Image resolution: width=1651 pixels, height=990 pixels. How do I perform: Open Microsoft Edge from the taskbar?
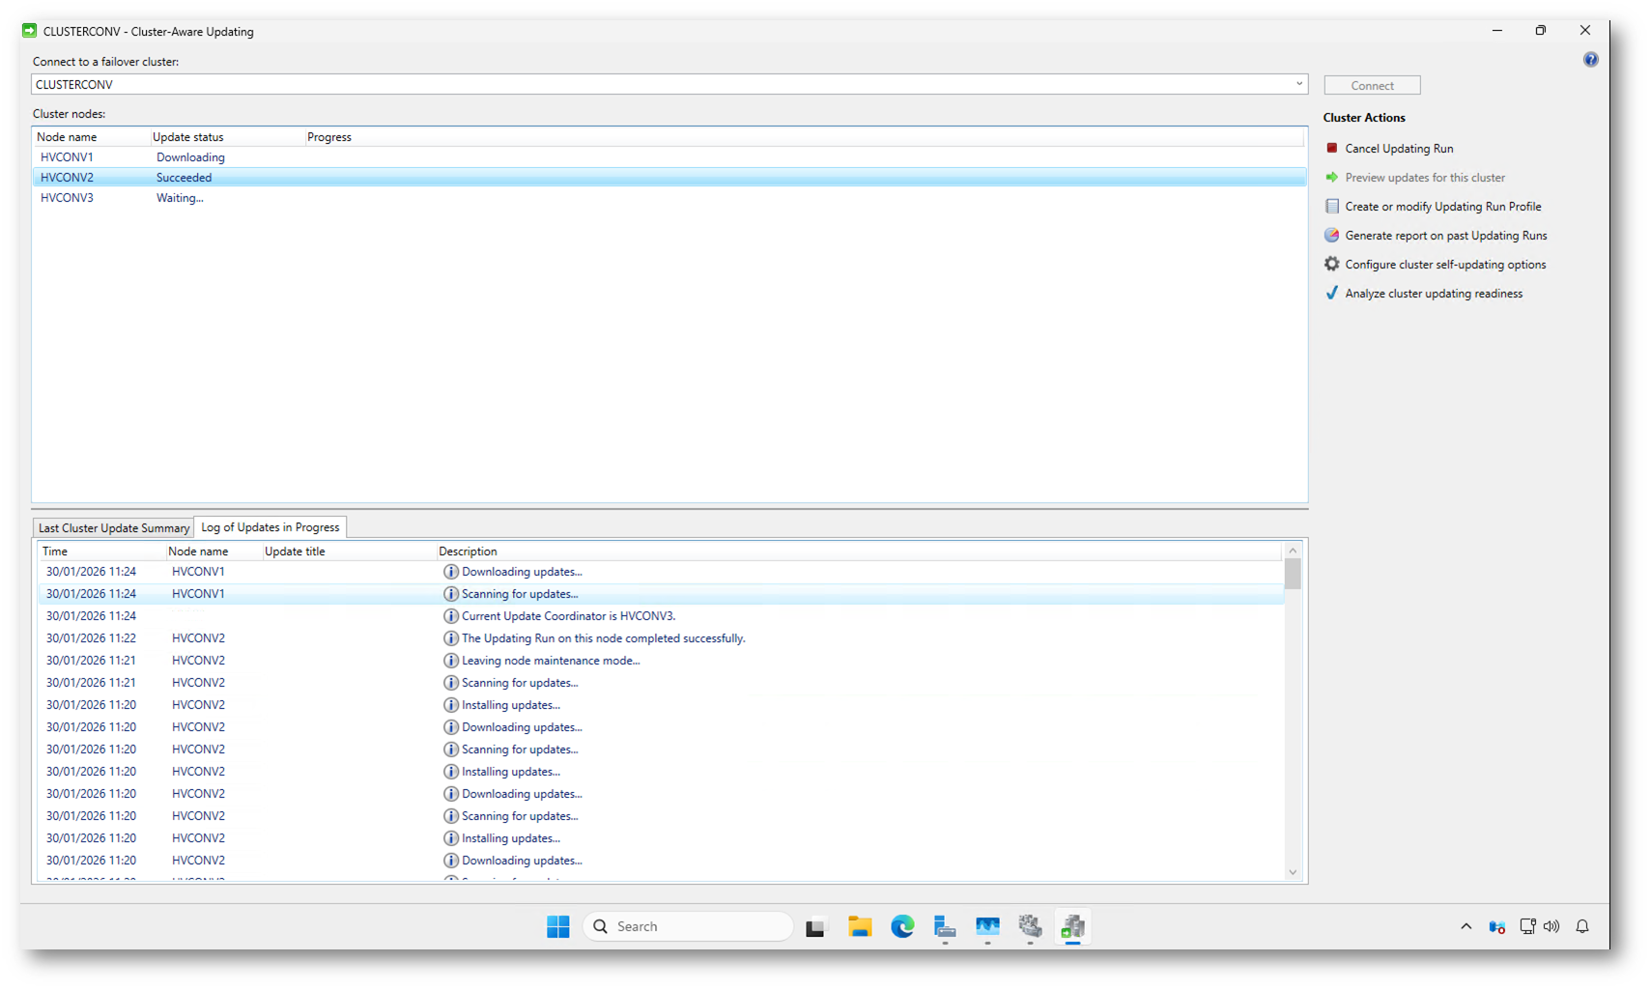(902, 926)
